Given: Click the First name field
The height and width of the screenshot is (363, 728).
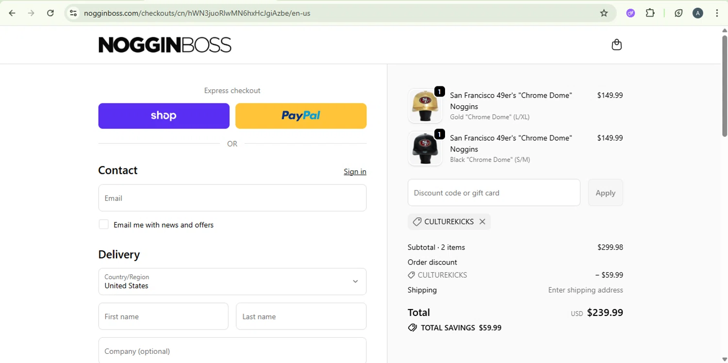Looking at the screenshot, I should (x=163, y=316).
